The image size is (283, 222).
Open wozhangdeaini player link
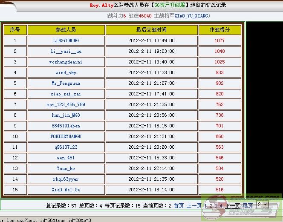pyautogui.click(x=66, y=62)
